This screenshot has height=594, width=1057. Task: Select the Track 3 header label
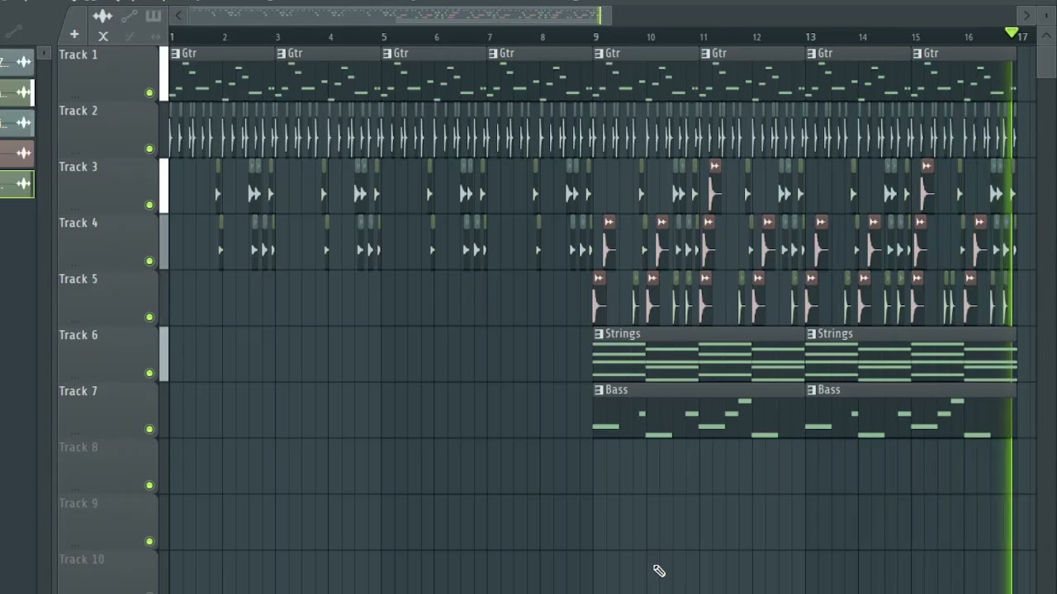coord(78,167)
